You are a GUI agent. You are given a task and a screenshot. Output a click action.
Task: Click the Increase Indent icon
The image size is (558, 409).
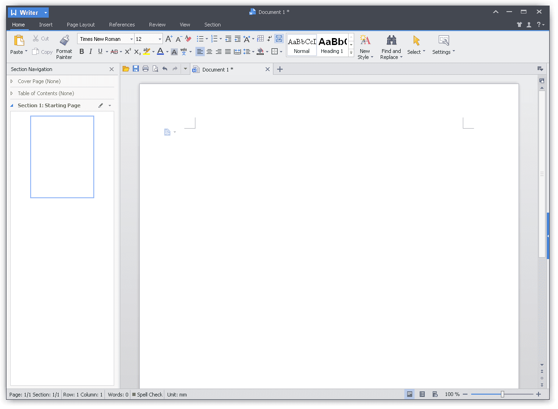[238, 39]
